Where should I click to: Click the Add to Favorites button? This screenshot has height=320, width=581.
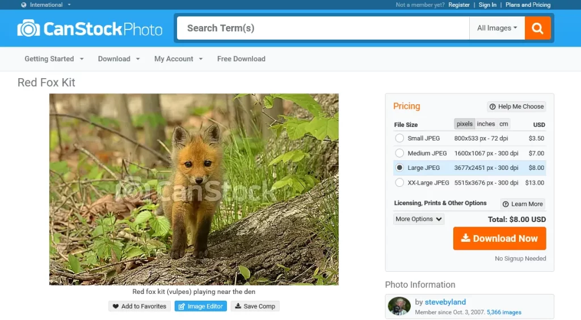click(140, 306)
